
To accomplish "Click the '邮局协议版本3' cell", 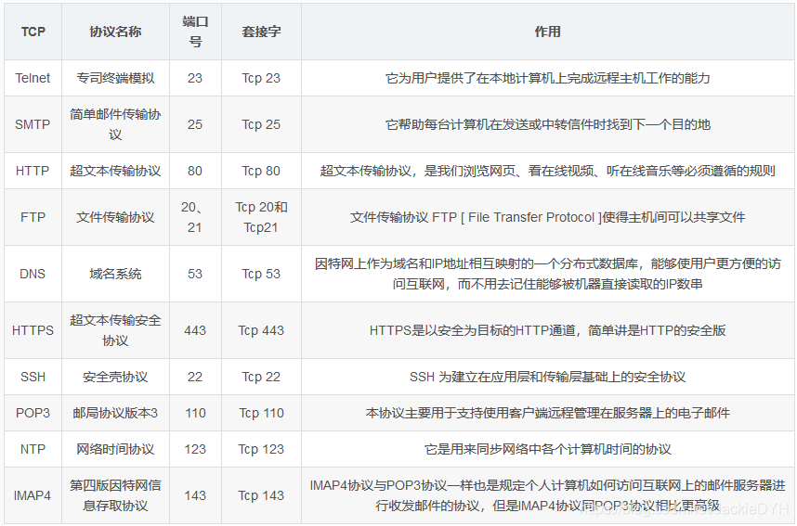I will 115,414.
